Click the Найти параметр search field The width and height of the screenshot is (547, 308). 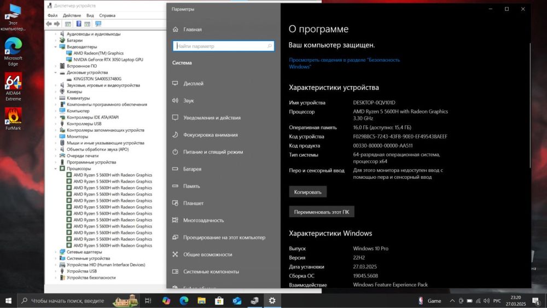click(x=223, y=46)
